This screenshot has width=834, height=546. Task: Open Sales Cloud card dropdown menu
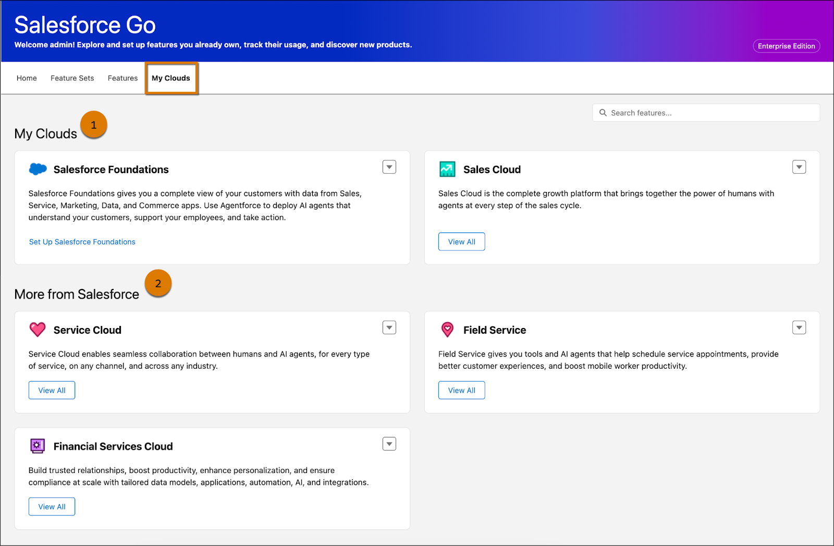(799, 167)
